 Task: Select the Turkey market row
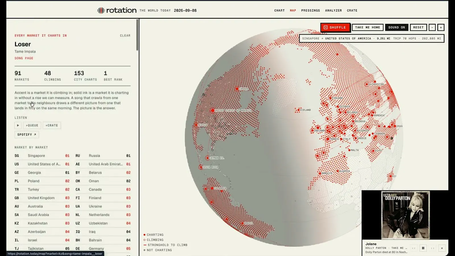click(x=42, y=189)
